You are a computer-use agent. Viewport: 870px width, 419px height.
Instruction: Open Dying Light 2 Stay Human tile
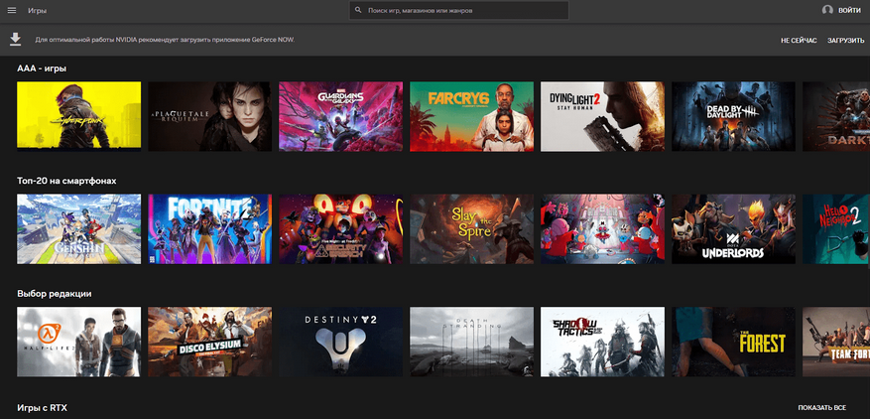602,117
